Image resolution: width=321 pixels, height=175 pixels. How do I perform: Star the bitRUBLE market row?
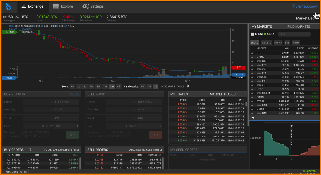tap(252, 77)
